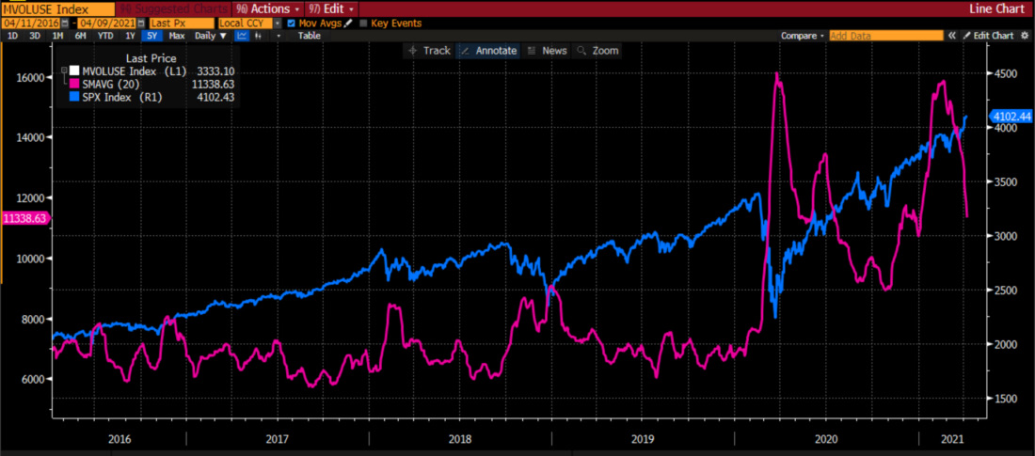Expand the Local CCY currency dropdown
The image size is (1035, 456).
tap(278, 24)
